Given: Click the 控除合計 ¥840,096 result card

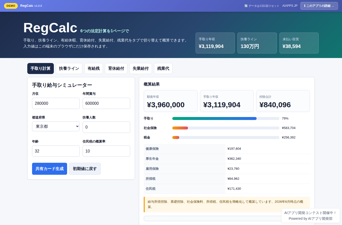Looking at the screenshot, I should (283, 101).
